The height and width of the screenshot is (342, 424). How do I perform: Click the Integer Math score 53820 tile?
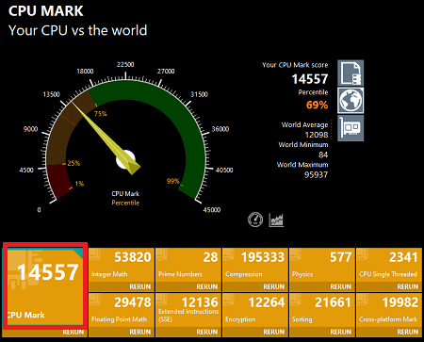click(x=122, y=265)
